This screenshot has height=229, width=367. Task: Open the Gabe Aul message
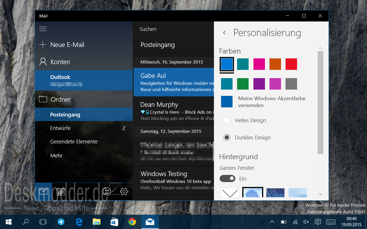(x=174, y=82)
